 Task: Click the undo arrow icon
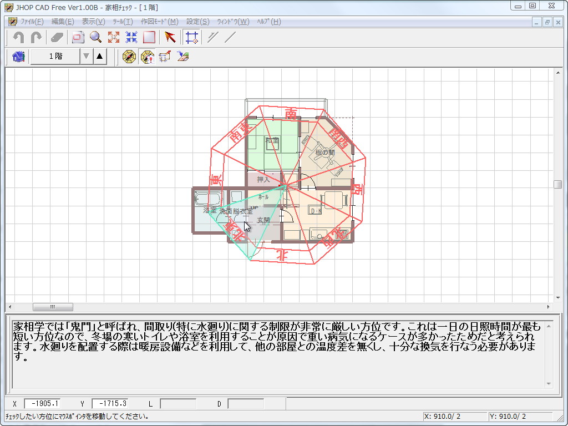(x=18, y=37)
